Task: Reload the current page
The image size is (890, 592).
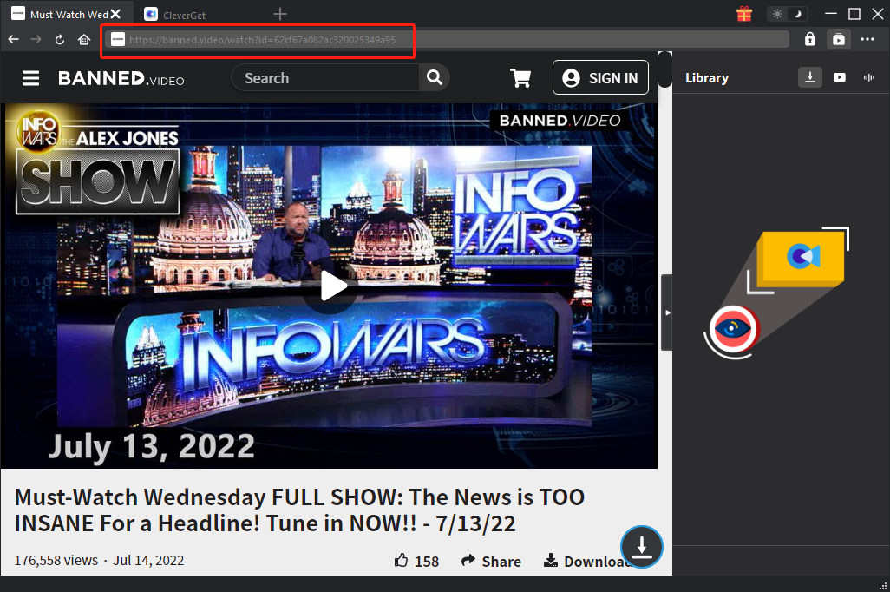Action: tap(60, 39)
